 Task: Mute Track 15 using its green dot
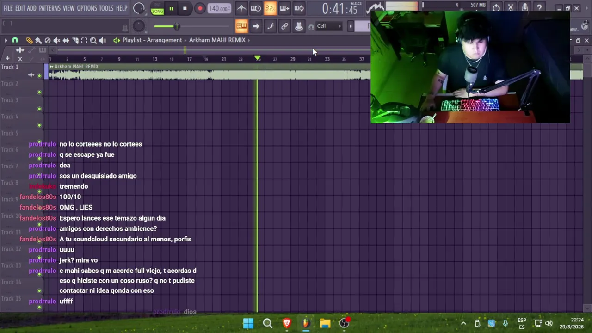tap(39, 307)
